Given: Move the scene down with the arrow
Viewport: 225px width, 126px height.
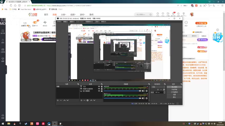Looking at the screenshot, I should pyautogui.click(x=67, y=100).
